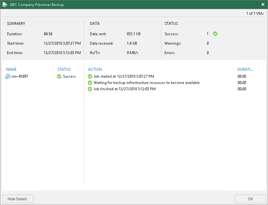This screenshot has height=205, width=268.
Task: Click the End time value 12/27/2018 3:12:03 PM
Action: coord(62,53)
